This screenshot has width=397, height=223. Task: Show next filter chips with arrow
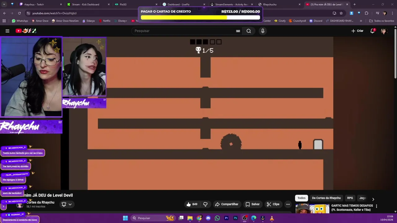coord(373,199)
